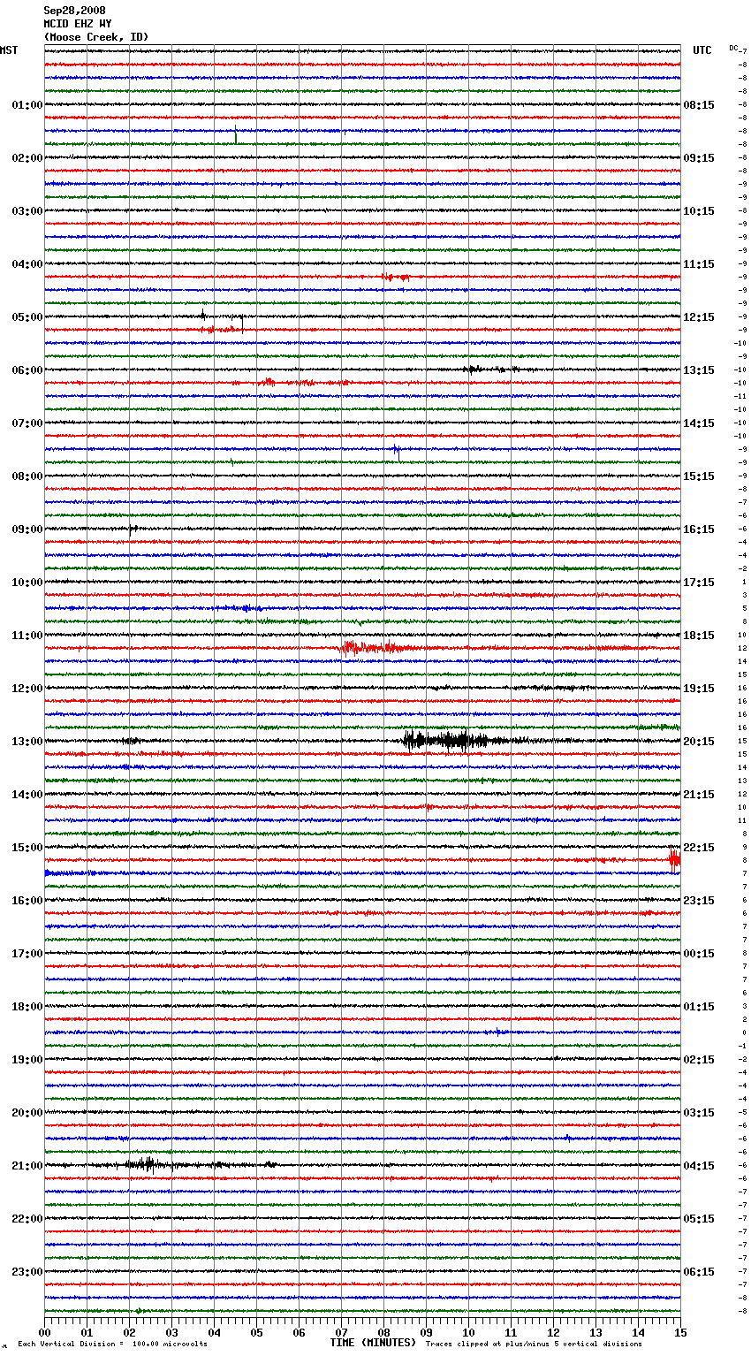This screenshot has width=751, height=1356.
Task: Click the 07 minute axis tick label
Action: (341, 1332)
